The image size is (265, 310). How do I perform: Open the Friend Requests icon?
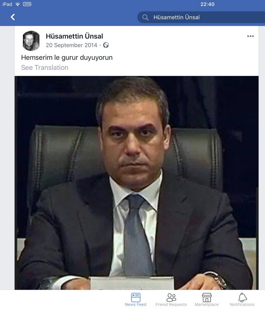coord(171,297)
